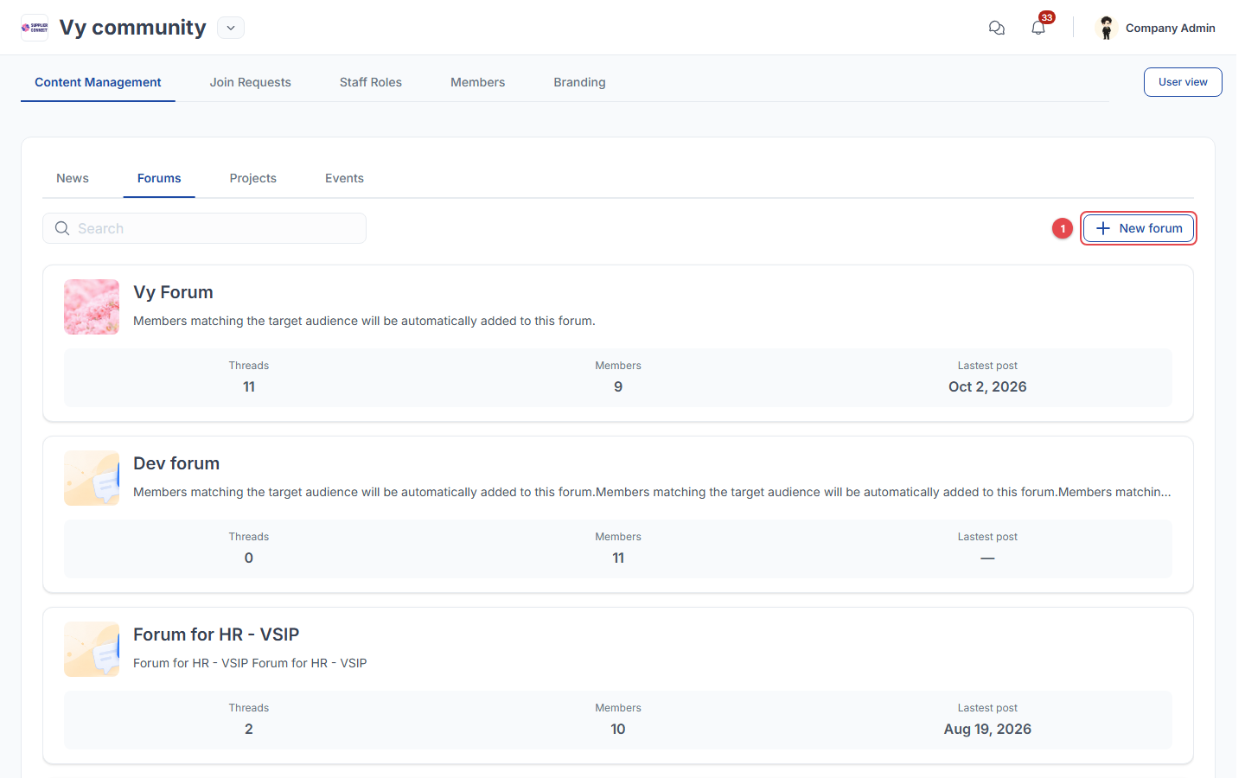Click the Dev forum truncated description
Screen dimensions: 1245x778
coord(652,492)
